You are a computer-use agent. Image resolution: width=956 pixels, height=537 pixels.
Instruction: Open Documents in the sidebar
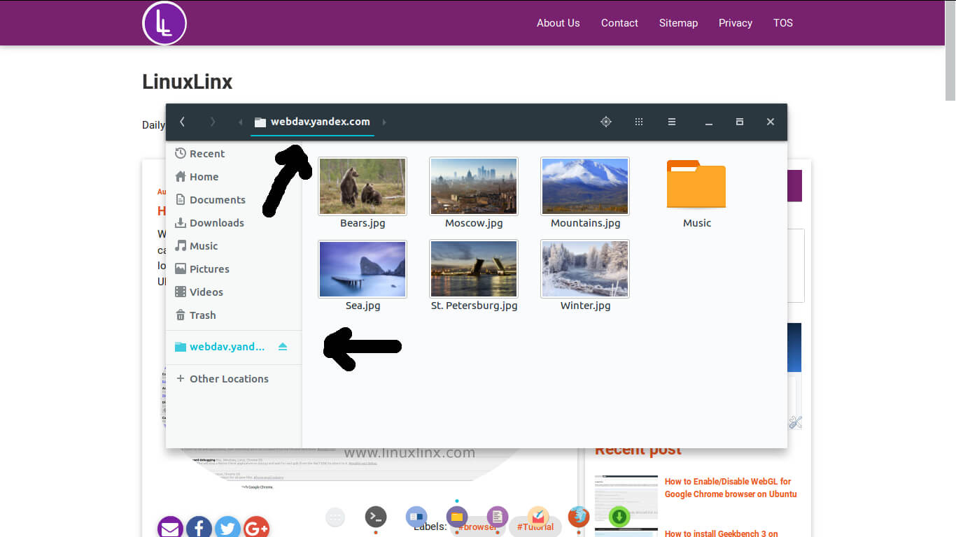pyautogui.click(x=234, y=200)
